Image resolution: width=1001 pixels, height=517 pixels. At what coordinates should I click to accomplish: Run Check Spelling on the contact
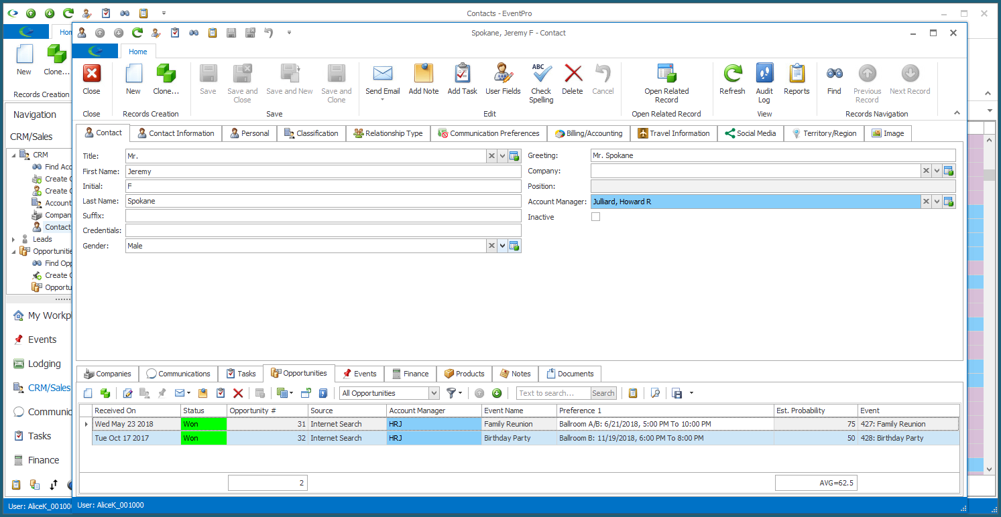coord(541,84)
